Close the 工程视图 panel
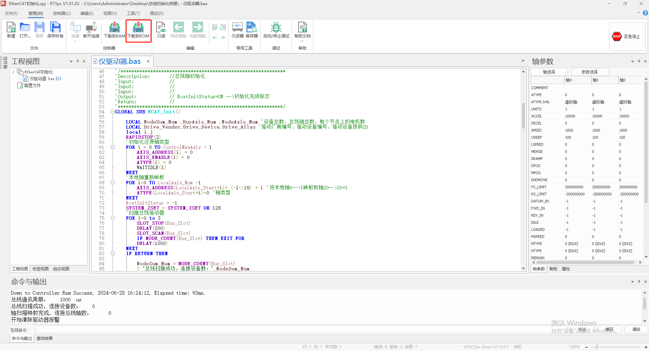This screenshot has height=351, width=649. tap(84, 61)
